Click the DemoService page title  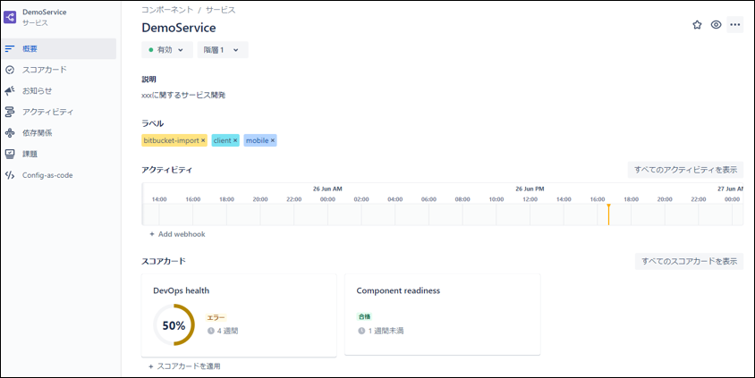179,28
